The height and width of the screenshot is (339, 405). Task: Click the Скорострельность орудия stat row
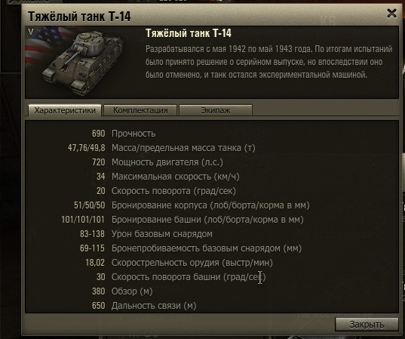[179, 263]
